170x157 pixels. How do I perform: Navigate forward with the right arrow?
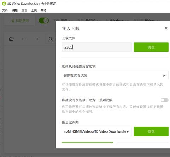(36, 39)
